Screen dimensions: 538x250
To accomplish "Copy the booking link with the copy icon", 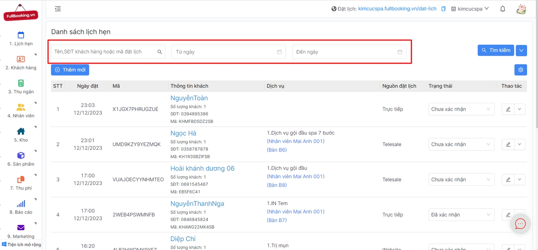I will tap(443, 9).
